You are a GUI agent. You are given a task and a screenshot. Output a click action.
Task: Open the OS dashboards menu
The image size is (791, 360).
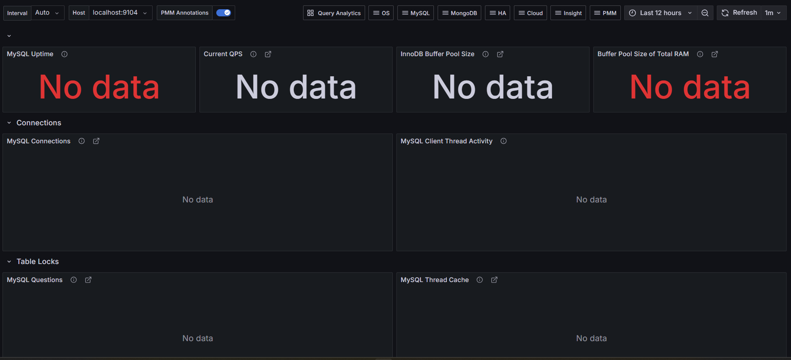pyautogui.click(x=381, y=13)
